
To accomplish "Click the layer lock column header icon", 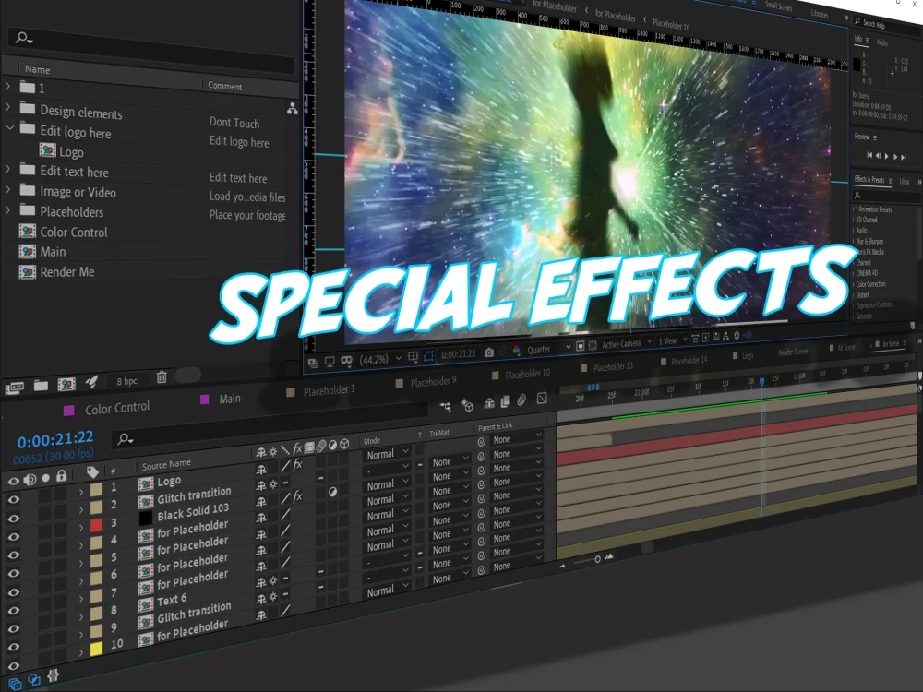I will coord(61,475).
